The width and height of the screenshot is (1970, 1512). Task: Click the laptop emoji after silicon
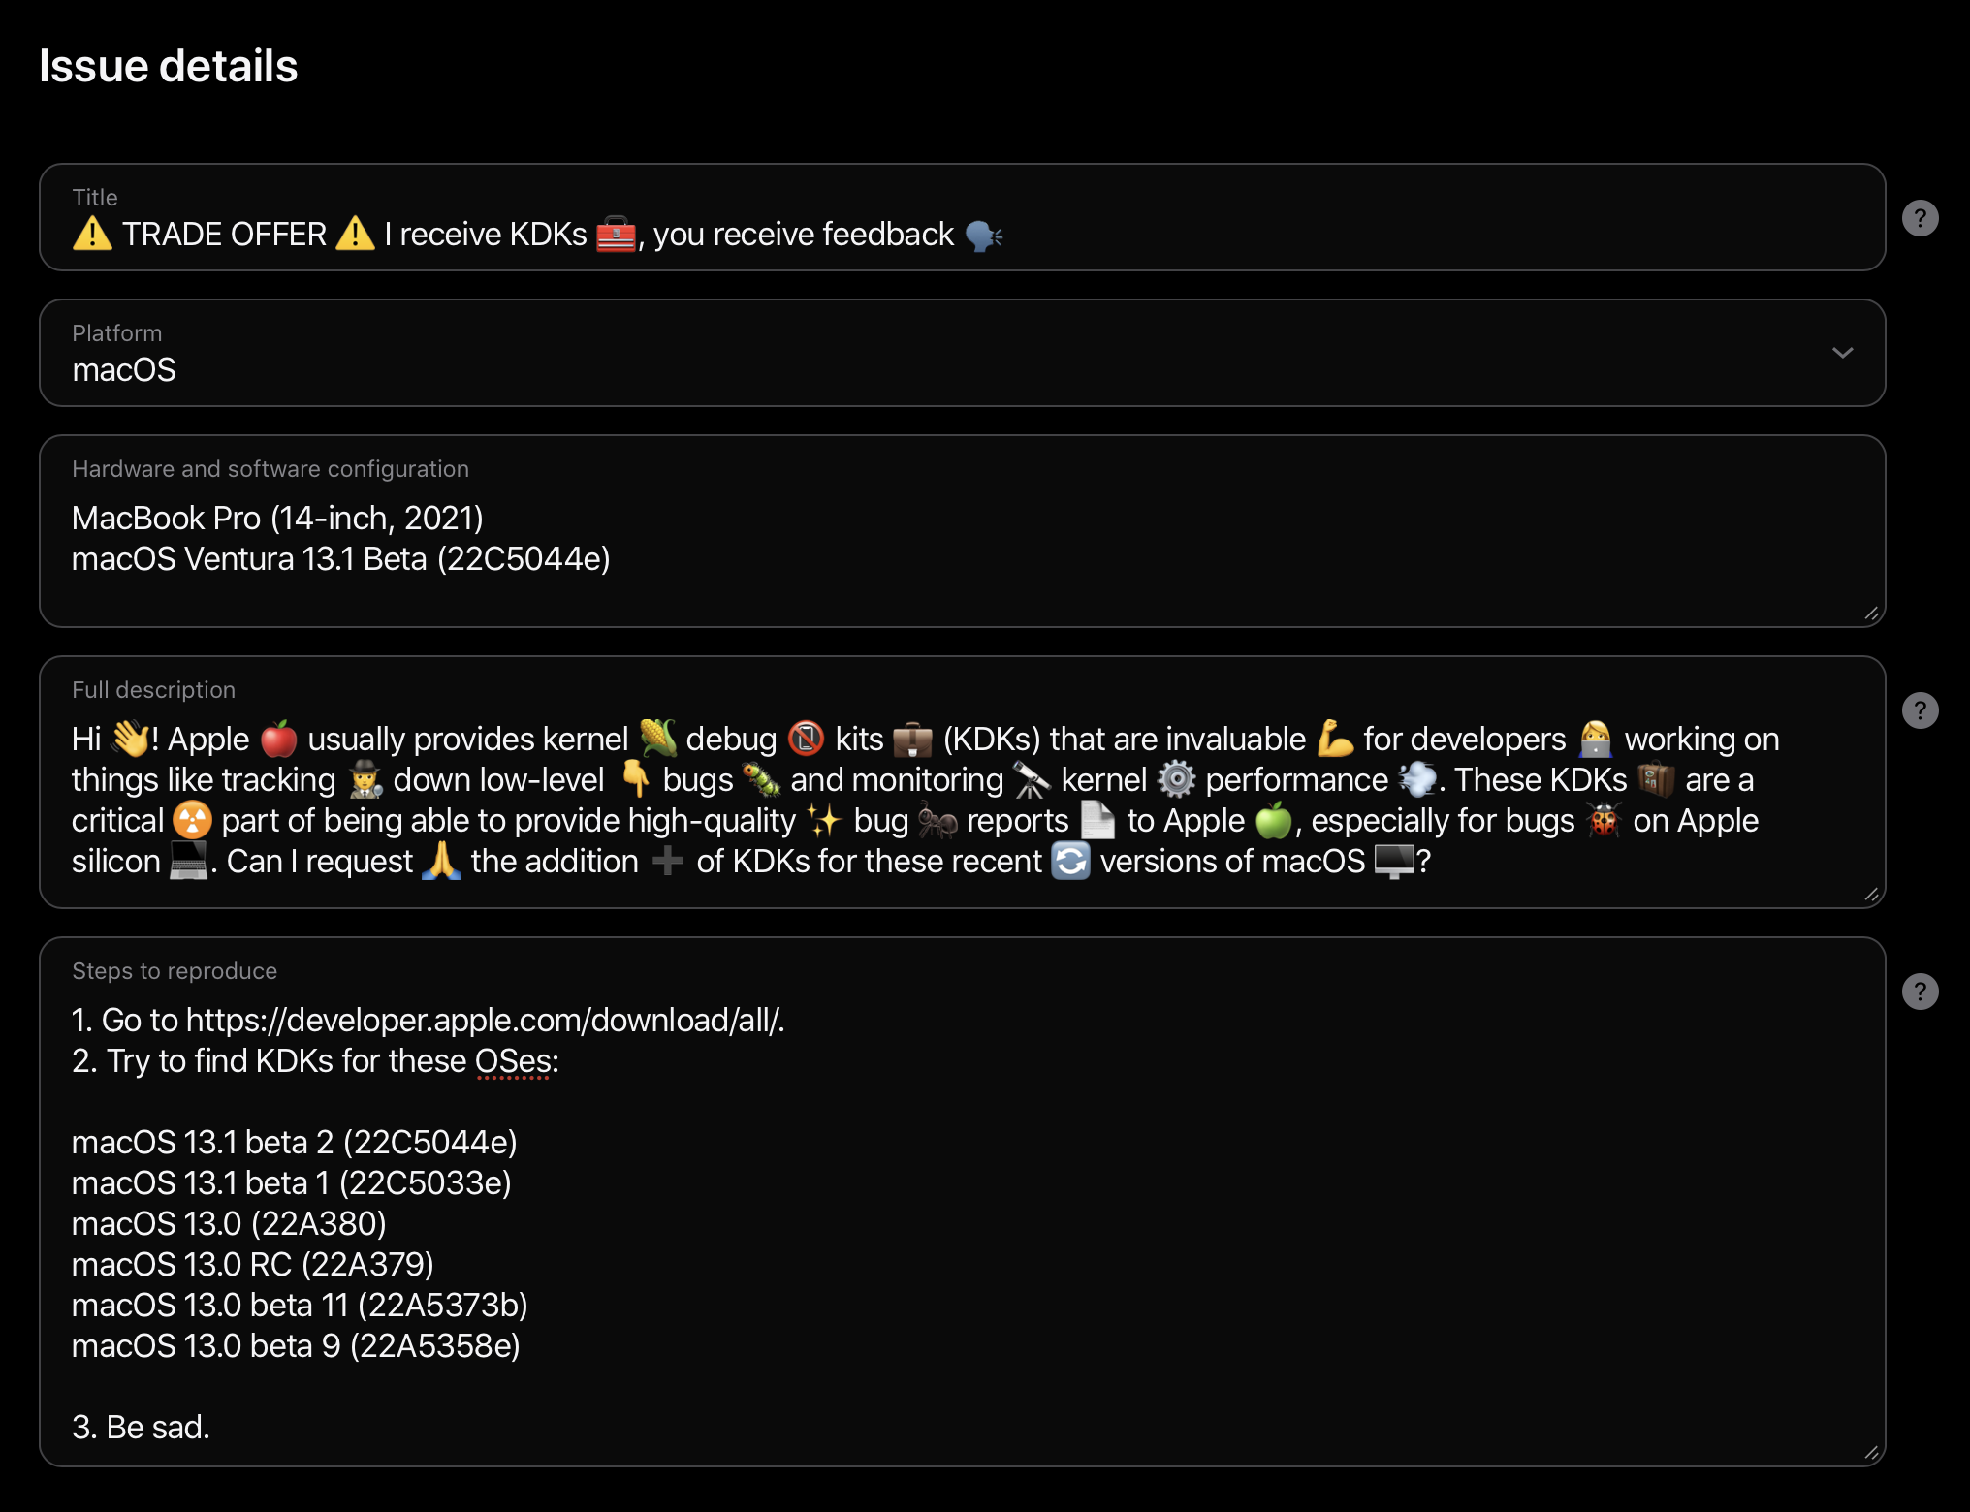click(x=188, y=861)
